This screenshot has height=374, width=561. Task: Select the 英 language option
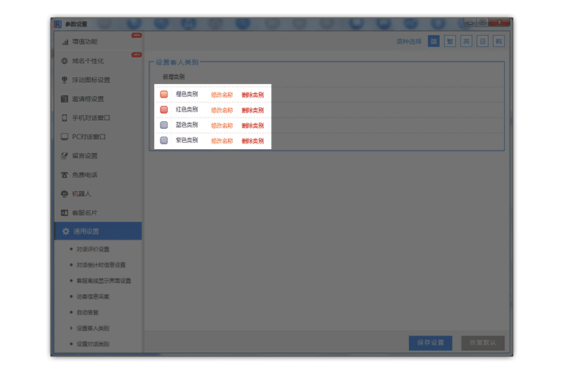(466, 41)
